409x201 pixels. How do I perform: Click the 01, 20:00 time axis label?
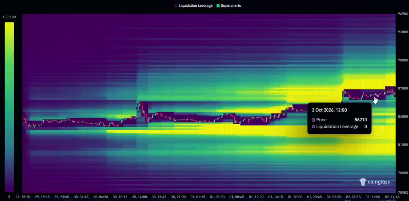click(295, 197)
